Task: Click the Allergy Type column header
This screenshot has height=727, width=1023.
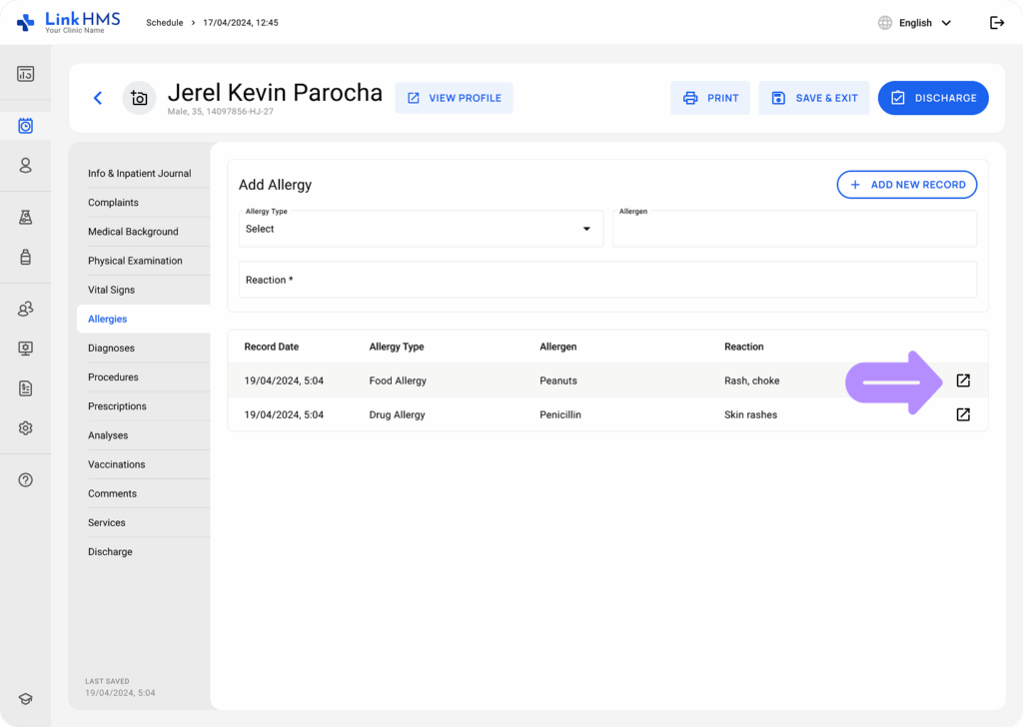Action: 397,347
